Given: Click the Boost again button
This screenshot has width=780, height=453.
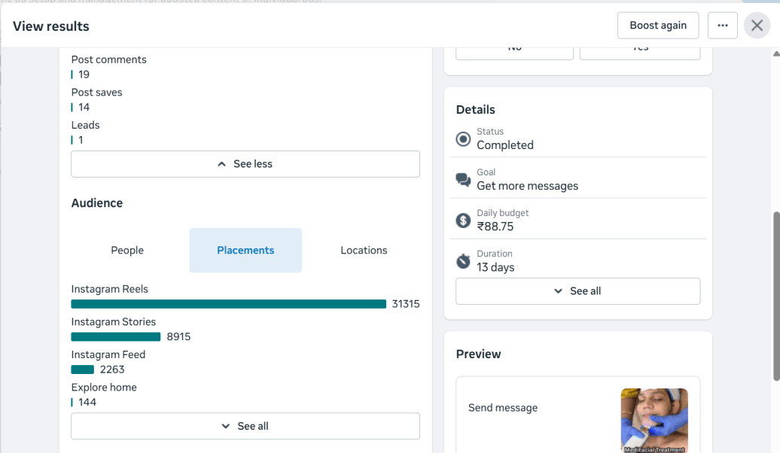Looking at the screenshot, I should pyautogui.click(x=657, y=26).
